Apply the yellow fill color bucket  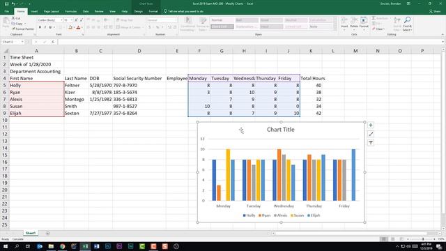click(x=70, y=27)
